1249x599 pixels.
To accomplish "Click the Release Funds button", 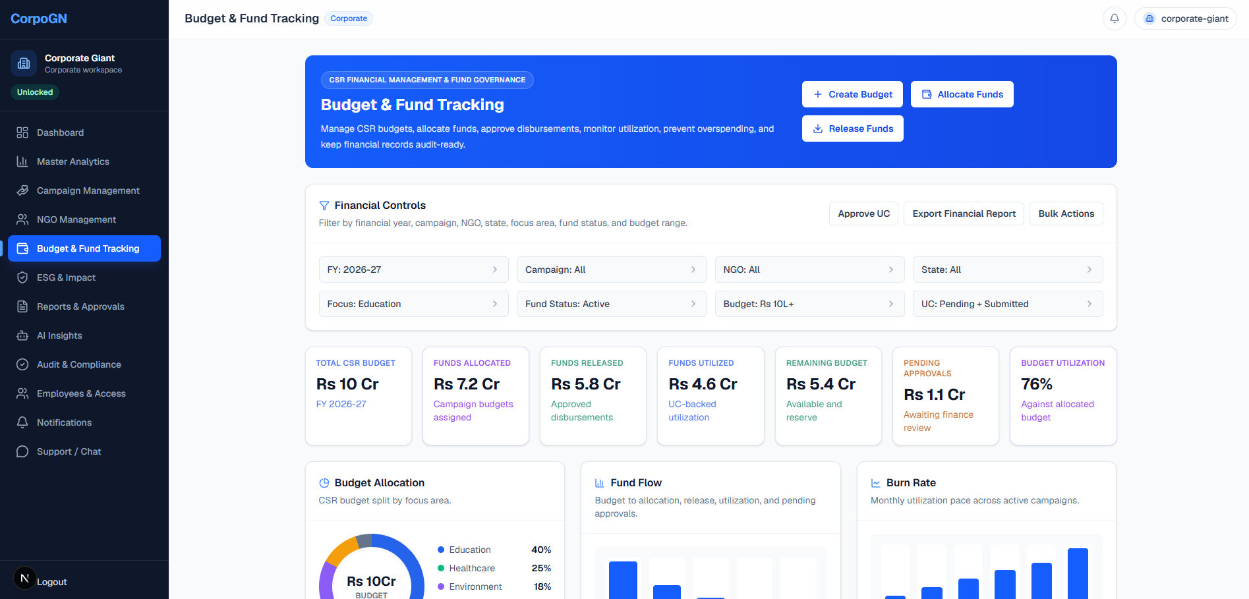I will [x=853, y=128].
